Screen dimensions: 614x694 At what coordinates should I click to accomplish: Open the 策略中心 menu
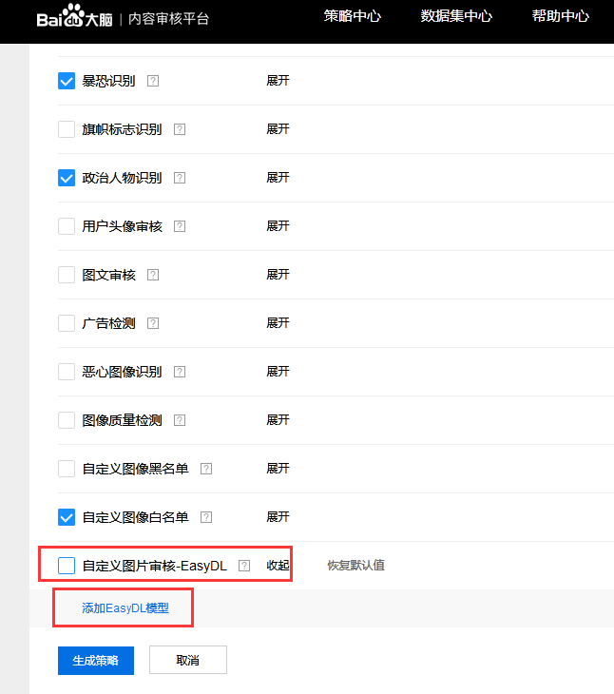[352, 16]
